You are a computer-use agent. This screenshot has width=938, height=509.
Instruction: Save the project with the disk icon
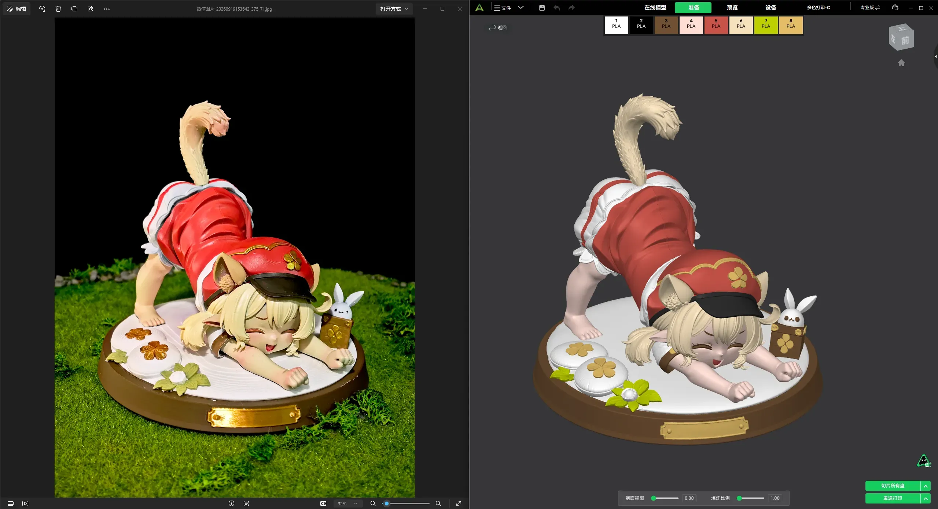(542, 8)
